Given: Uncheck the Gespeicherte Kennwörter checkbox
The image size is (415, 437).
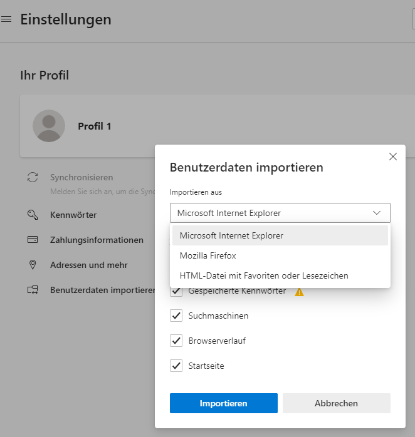Looking at the screenshot, I should [x=176, y=291].
